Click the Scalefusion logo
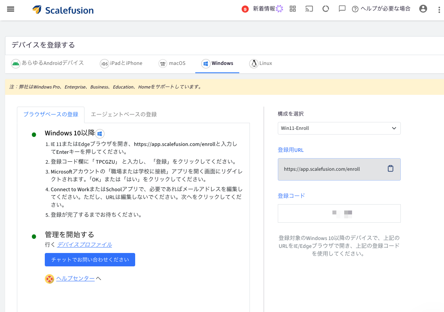The height and width of the screenshot is (312, 444). point(63,10)
